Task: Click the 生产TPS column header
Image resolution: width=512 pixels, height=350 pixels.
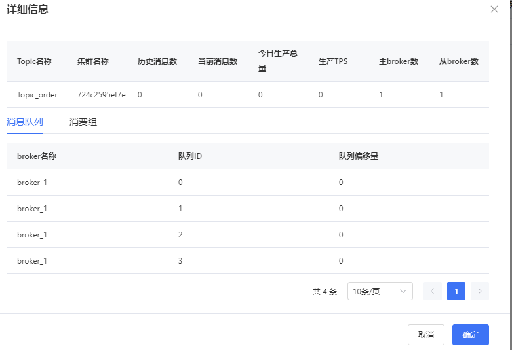Action: (333, 61)
